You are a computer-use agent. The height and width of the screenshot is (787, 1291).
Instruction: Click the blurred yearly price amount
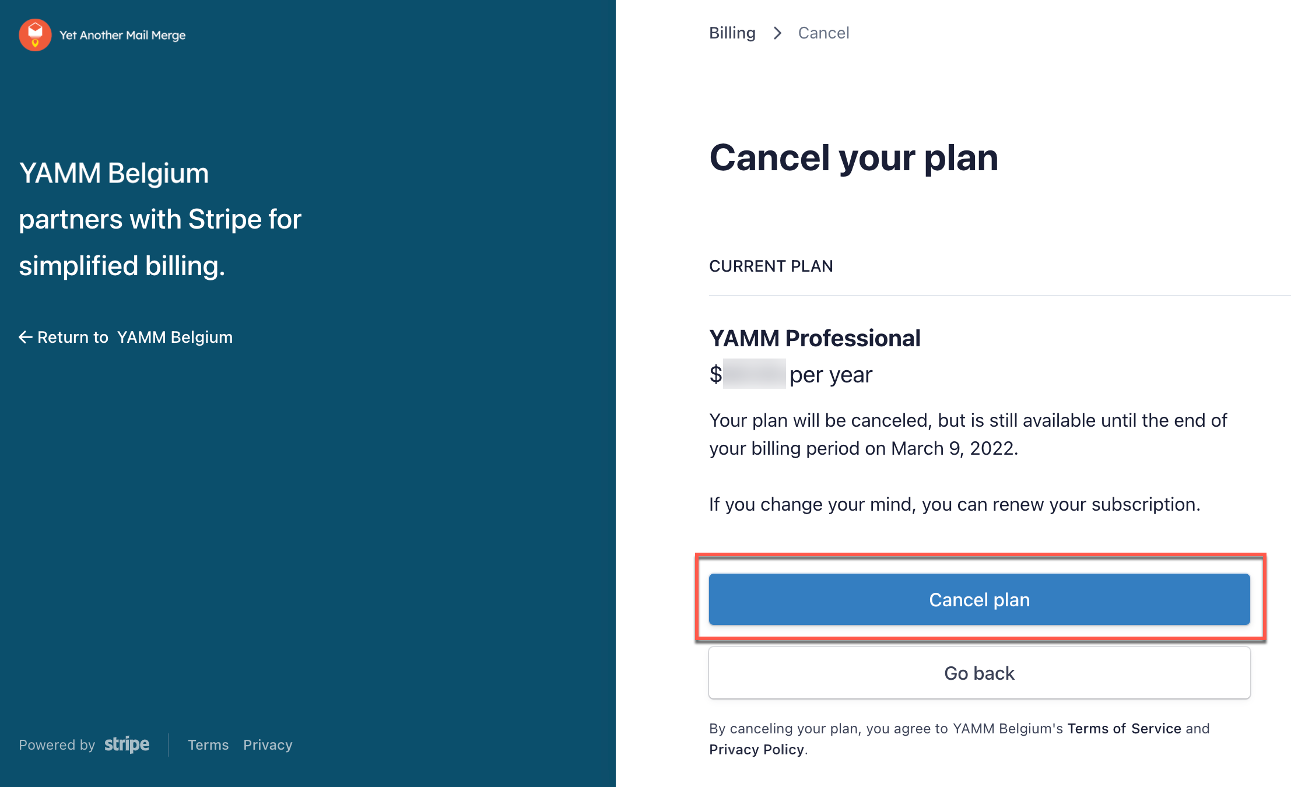pos(754,374)
